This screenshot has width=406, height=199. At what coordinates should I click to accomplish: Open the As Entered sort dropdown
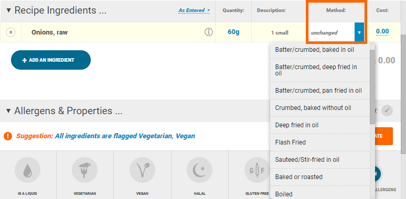(x=194, y=10)
